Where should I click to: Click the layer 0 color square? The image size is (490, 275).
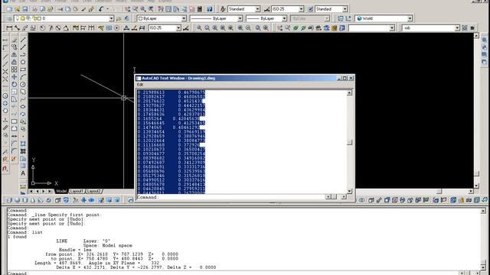[39, 18]
